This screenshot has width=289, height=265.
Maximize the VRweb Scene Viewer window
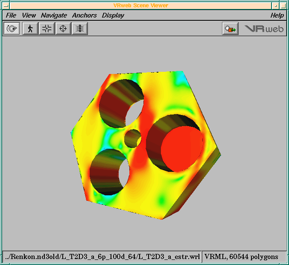(283, 6)
